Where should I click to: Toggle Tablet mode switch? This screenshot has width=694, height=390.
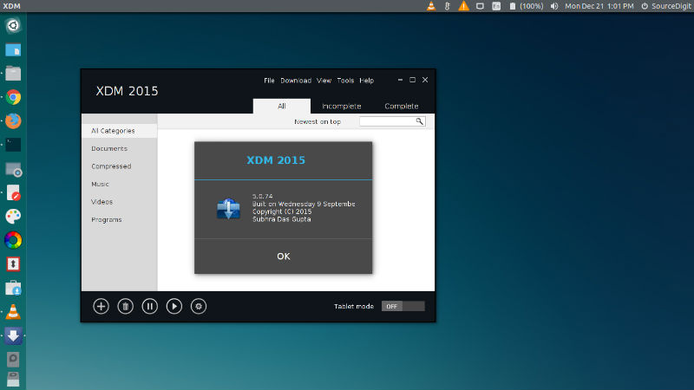(x=403, y=306)
